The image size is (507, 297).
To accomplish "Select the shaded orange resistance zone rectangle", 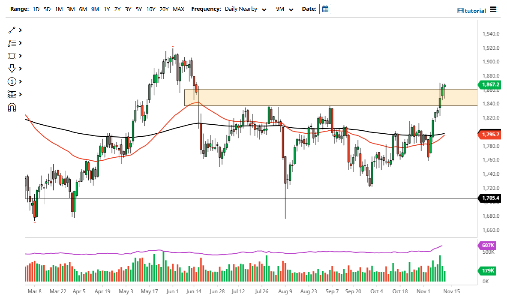I will click(331, 97).
